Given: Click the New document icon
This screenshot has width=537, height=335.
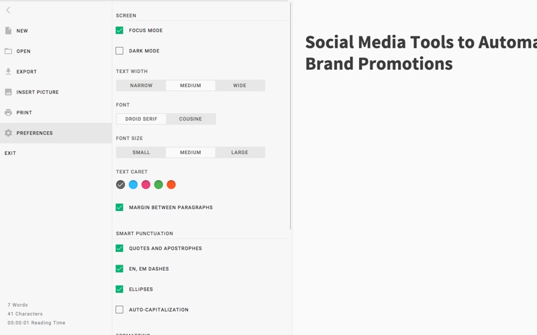Looking at the screenshot, I should pyautogui.click(x=8, y=31).
